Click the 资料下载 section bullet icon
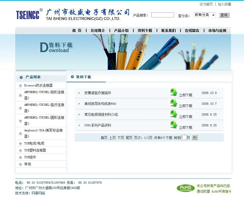 pos(72,77)
